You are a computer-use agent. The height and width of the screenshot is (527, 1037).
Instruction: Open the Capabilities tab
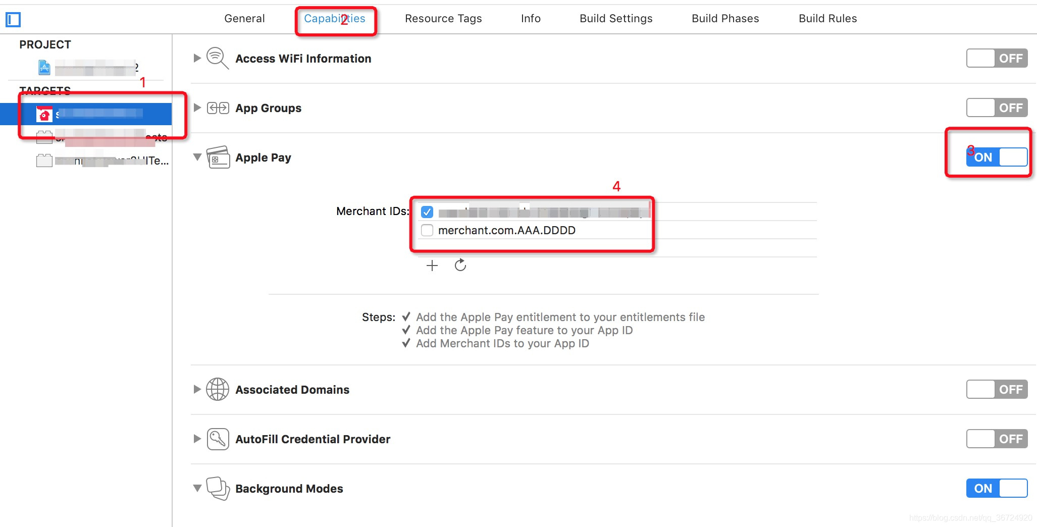(x=334, y=19)
